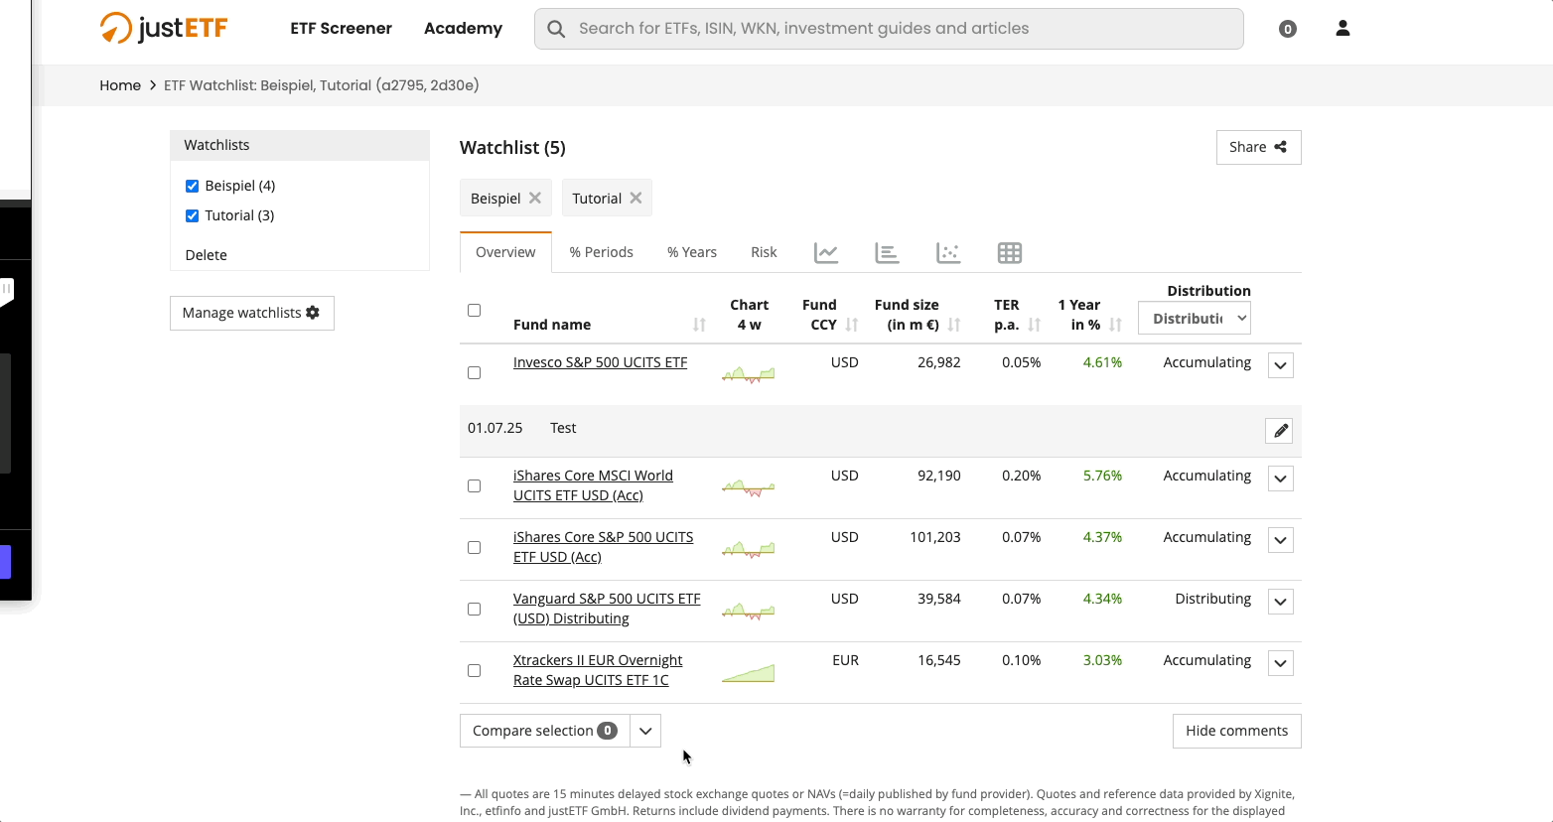Tick the Invesco S&P 500 ETF checkbox
This screenshot has width=1553, height=822.
click(x=474, y=373)
